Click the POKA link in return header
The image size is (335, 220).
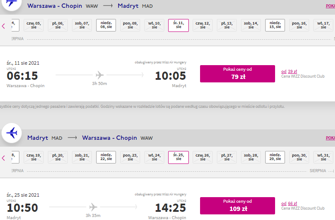coord(330,138)
